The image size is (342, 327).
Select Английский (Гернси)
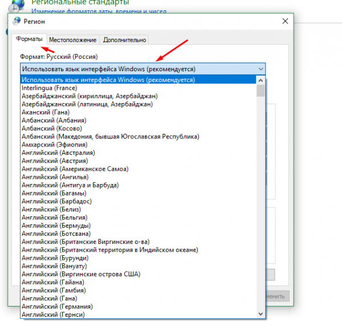(x=139, y=314)
